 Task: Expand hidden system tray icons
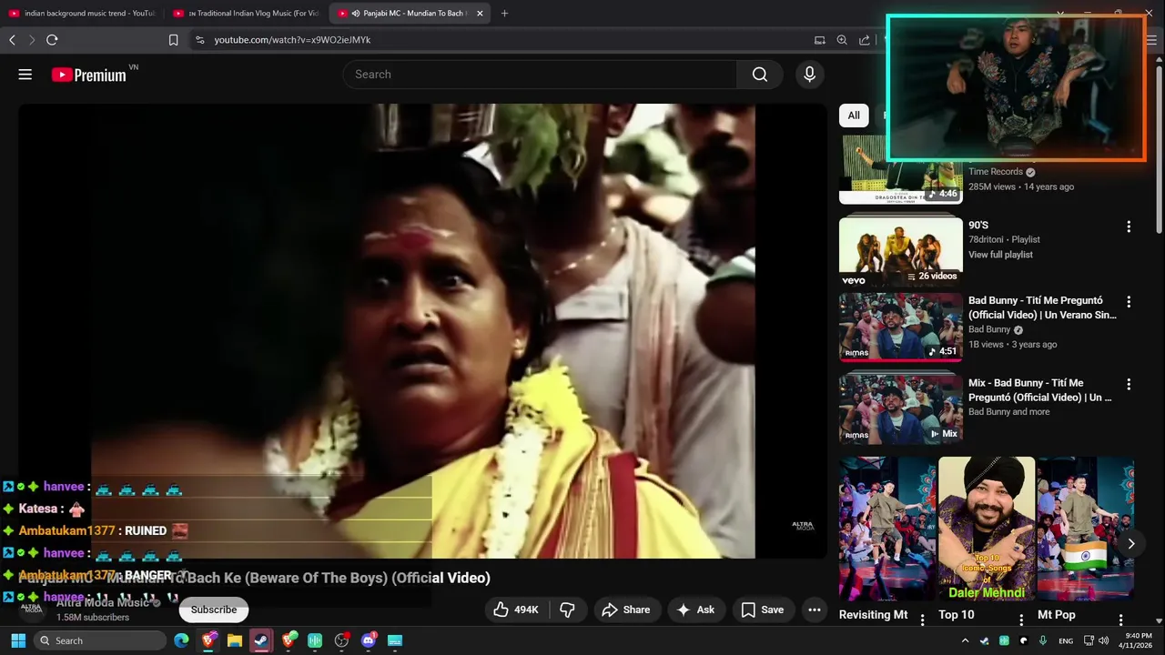tap(965, 640)
